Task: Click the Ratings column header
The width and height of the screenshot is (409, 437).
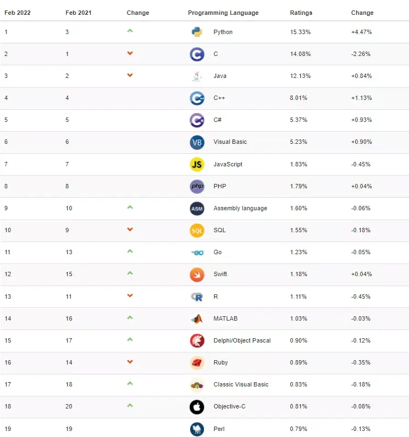Action: click(301, 13)
